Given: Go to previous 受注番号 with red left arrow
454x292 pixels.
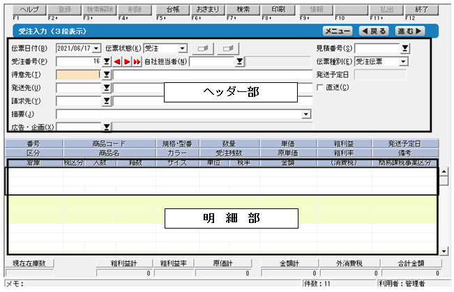Looking at the screenshot, I should (x=117, y=61).
